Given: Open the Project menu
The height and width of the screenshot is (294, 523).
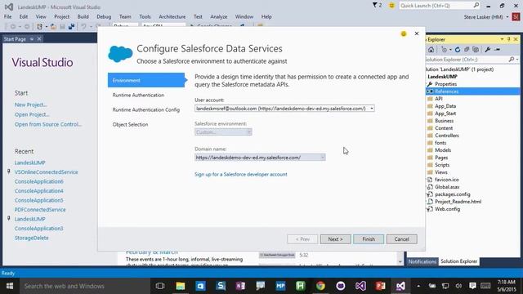Looking at the screenshot, I should click(62, 16).
